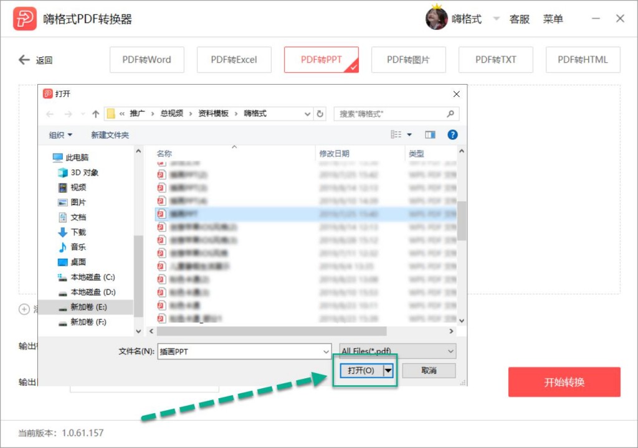
Task: Switch to the PDF转Excel tab
Action: pos(234,60)
